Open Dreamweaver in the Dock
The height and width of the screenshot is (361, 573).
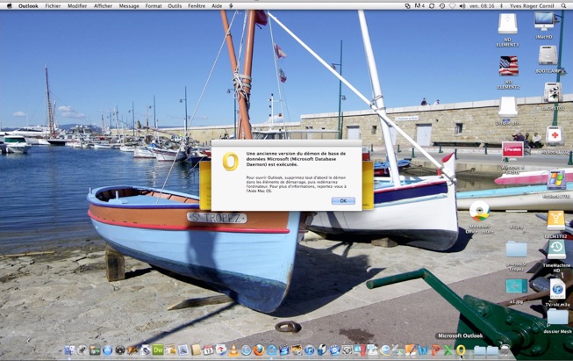[158, 350]
